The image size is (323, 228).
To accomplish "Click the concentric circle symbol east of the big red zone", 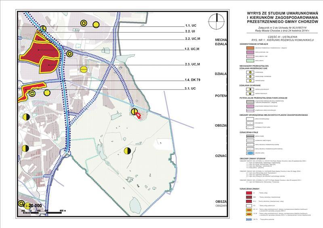I will (x=69, y=54).
